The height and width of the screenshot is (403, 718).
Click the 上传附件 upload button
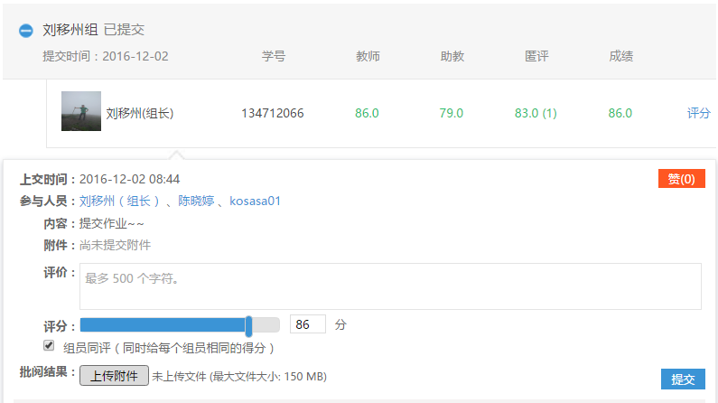tap(114, 376)
